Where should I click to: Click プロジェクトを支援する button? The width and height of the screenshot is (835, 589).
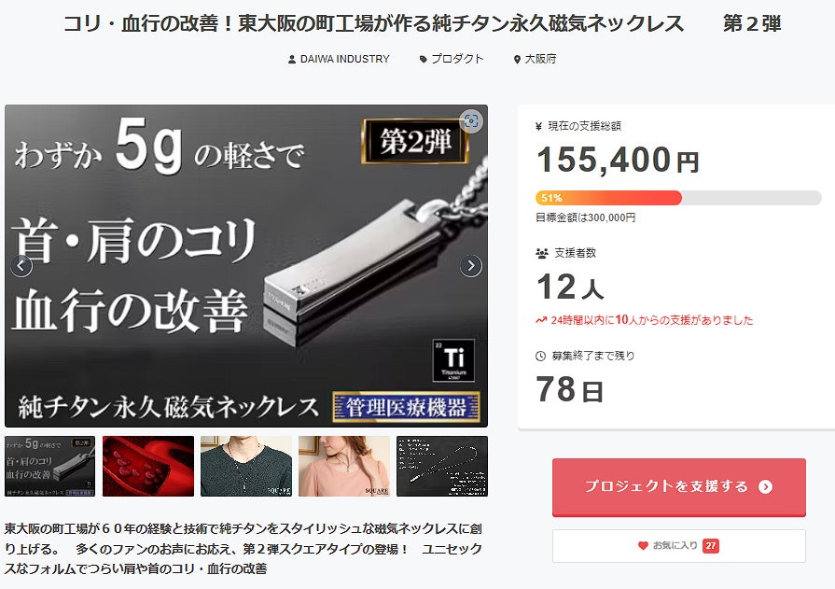[679, 487]
